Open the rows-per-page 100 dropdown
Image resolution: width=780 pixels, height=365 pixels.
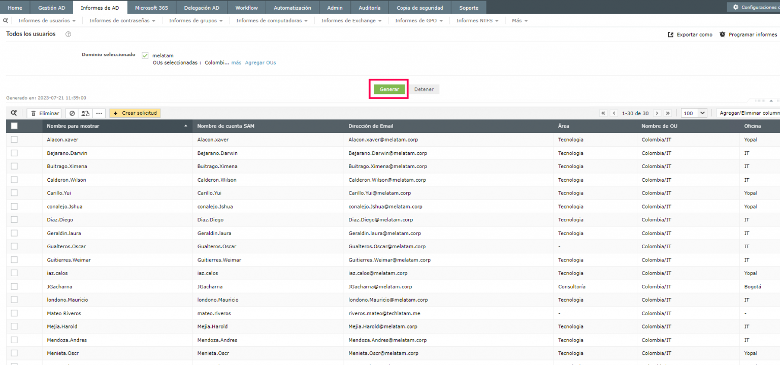694,113
